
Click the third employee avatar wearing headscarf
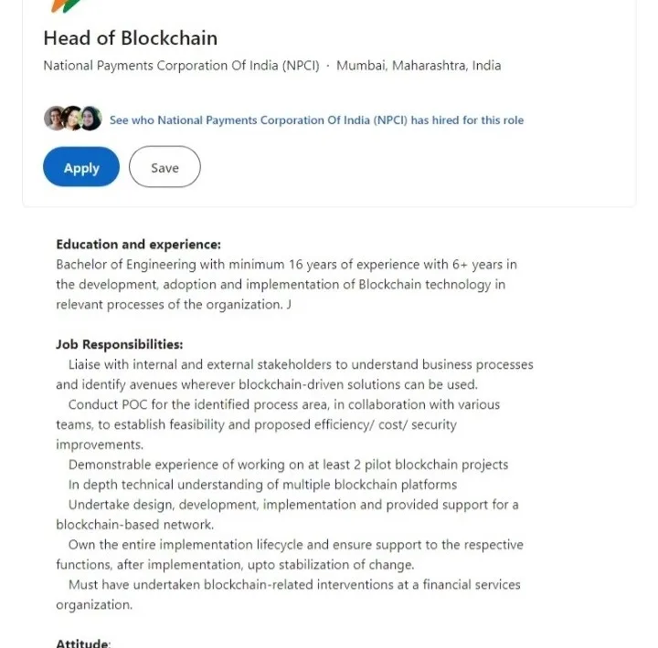pyautogui.click(x=90, y=119)
